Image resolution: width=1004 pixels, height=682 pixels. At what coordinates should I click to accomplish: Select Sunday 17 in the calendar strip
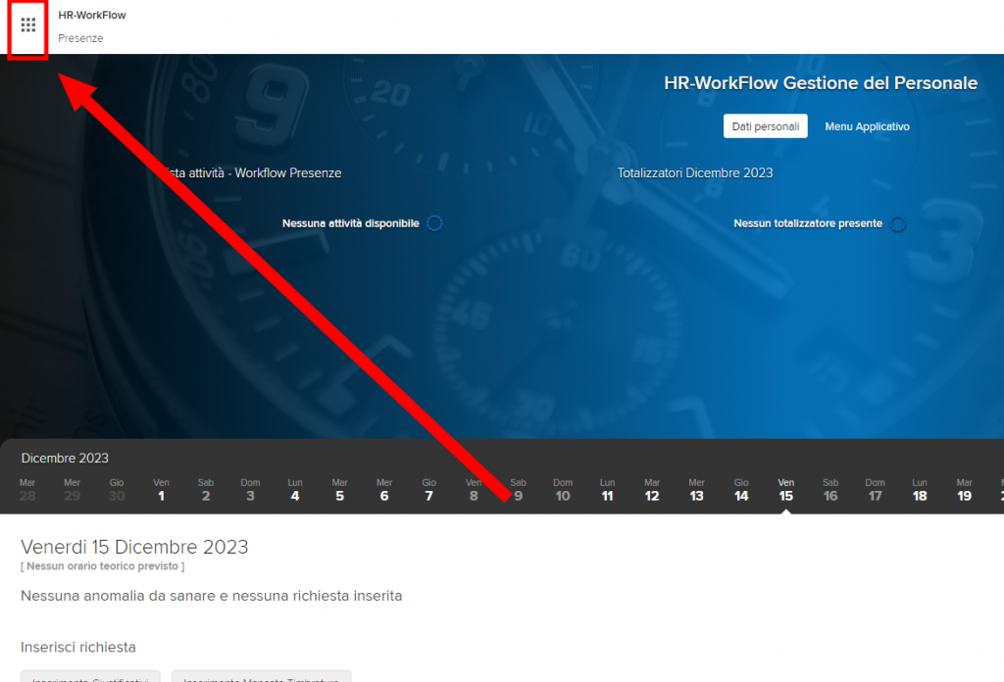click(876, 490)
